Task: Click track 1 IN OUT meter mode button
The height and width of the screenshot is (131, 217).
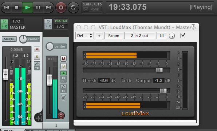Action: [63, 79]
